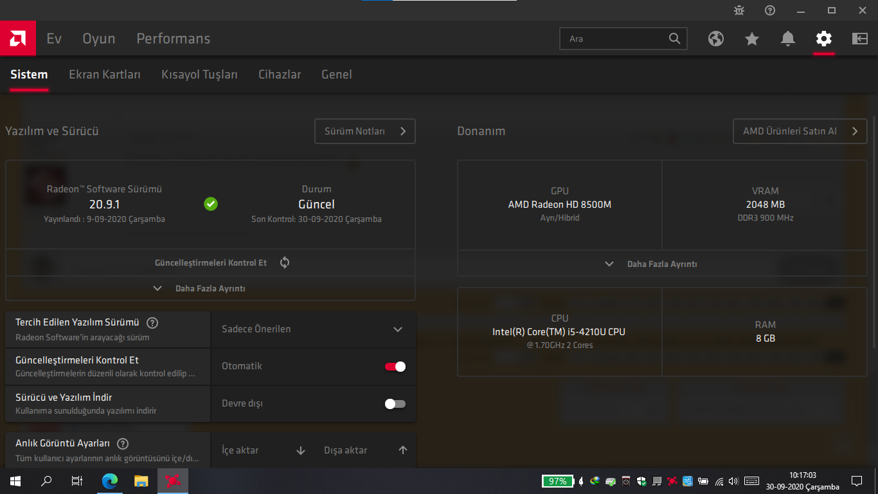Switch to Cihazlar tab
Image resolution: width=878 pixels, height=494 pixels.
tap(280, 75)
